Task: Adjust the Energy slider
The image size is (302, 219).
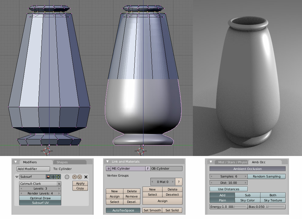Action: [x=228, y=207]
